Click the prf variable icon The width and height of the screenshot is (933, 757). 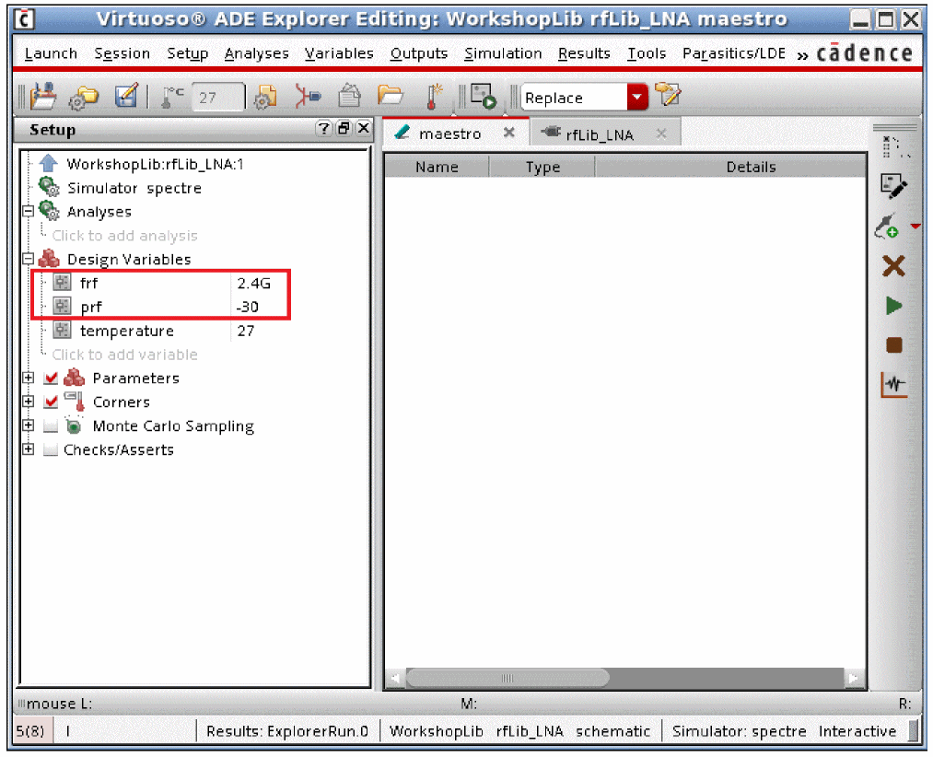tap(62, 306)
